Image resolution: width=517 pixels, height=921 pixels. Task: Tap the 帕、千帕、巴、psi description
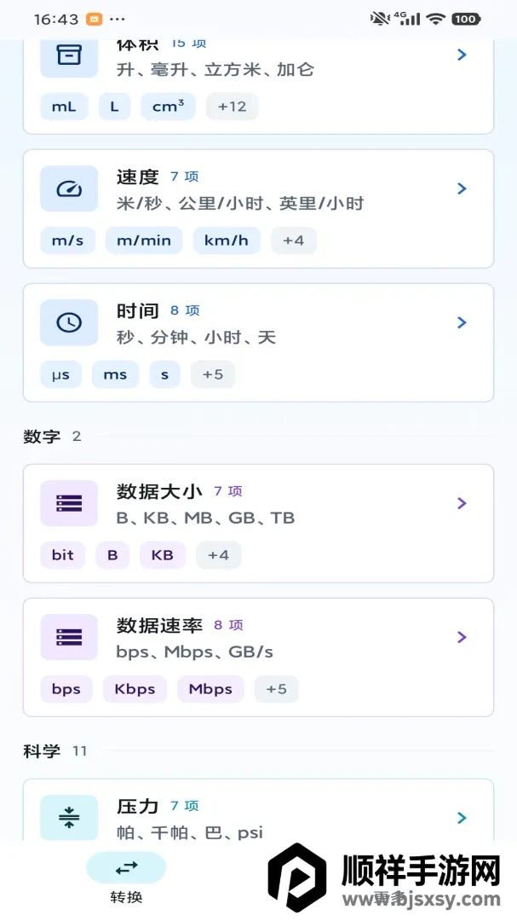[x=190, y=832]
